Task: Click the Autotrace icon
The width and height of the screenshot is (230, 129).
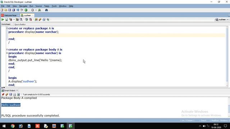Action: 17,19
